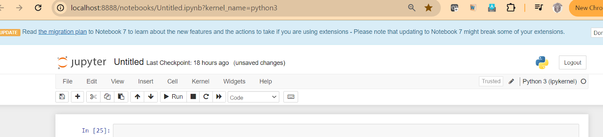Toggle the Trusted notebook indicator

pyautogui.click(x=491, y=81)
